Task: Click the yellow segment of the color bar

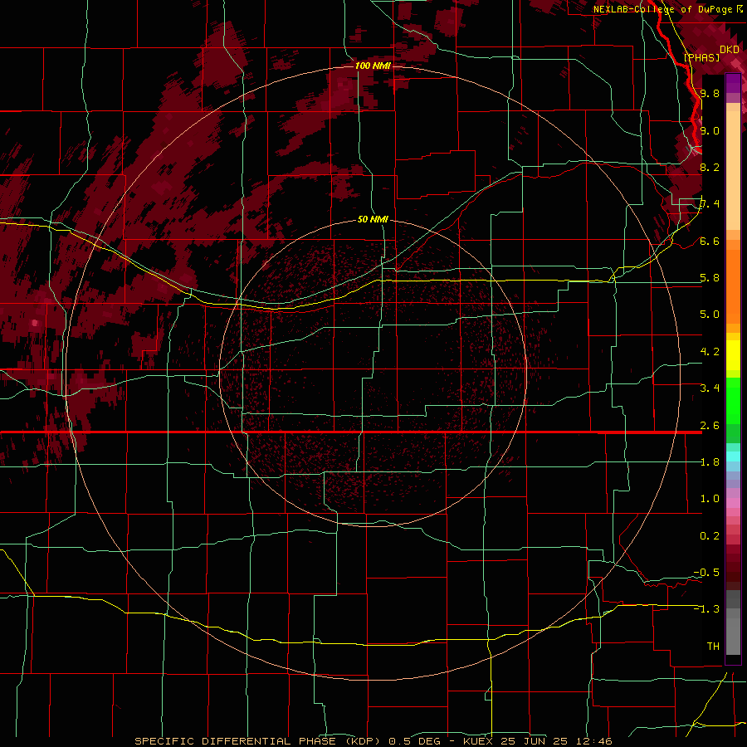Action: [x=733, y=355]
